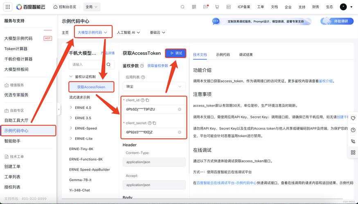Click the floating help question icon

click(x=353, y=130)
